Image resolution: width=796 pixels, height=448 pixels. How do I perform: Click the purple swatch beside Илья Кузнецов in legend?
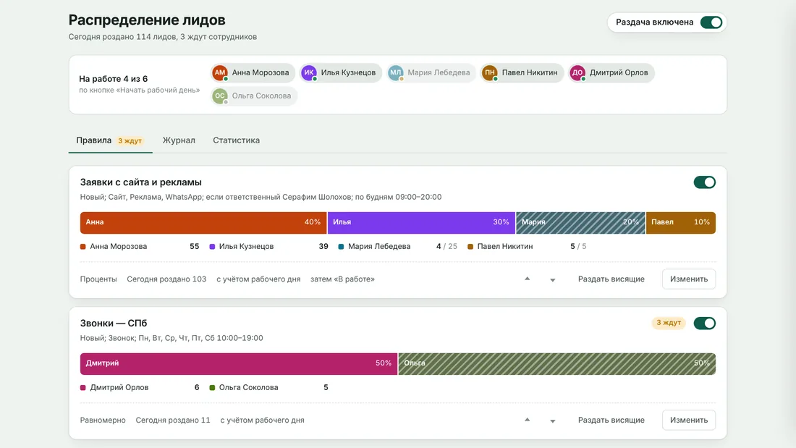pos(212,247)
